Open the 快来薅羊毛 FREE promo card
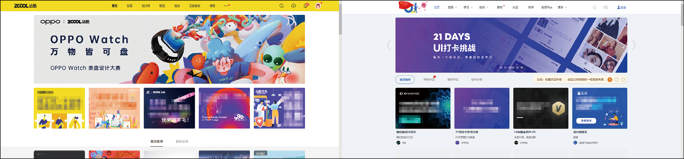 (169, 108)
